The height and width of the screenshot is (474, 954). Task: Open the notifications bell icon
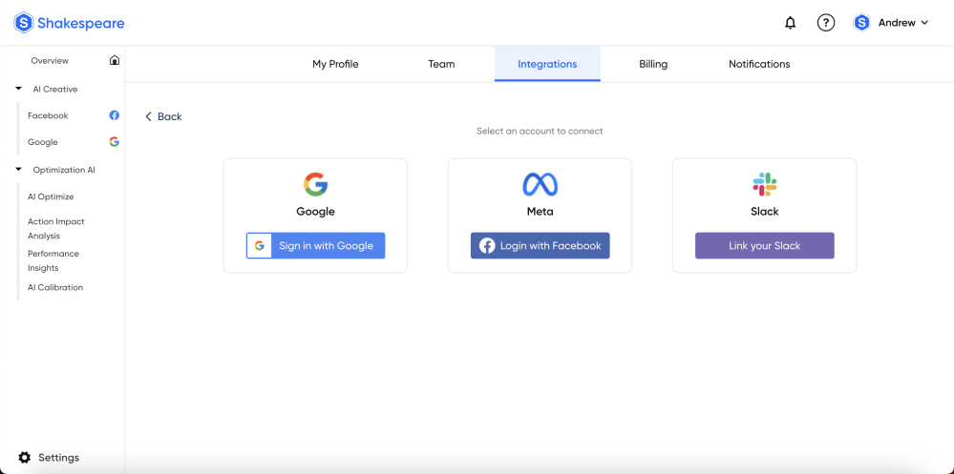pos(791,23)
